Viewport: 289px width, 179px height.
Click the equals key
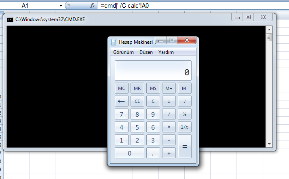pyautogui.click(x=185, y=147)
